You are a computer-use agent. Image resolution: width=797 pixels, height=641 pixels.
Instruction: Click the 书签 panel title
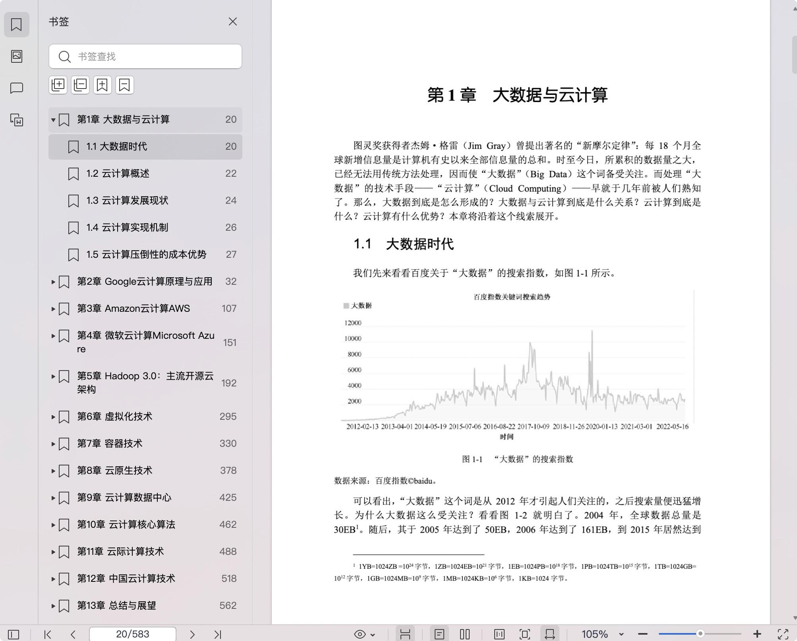click(59, 22)
